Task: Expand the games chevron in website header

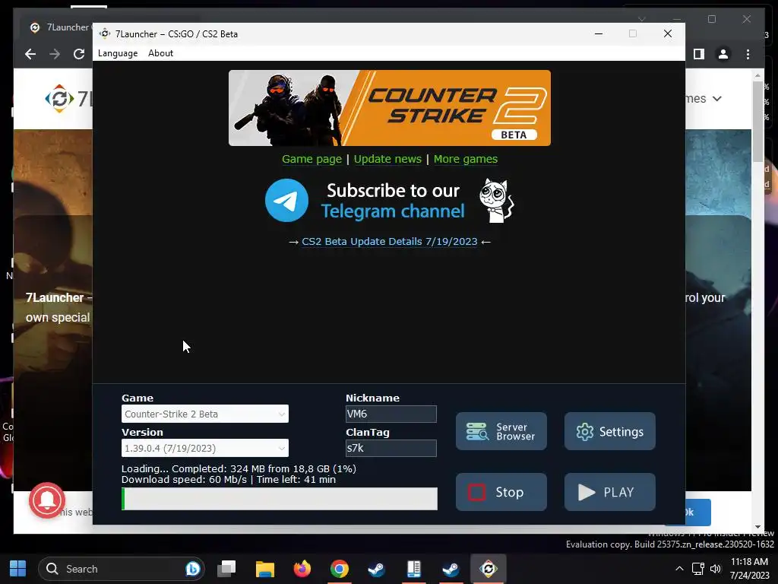Action: [717, 99]
